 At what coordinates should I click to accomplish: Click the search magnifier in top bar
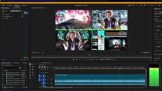(x=149, y=5)
